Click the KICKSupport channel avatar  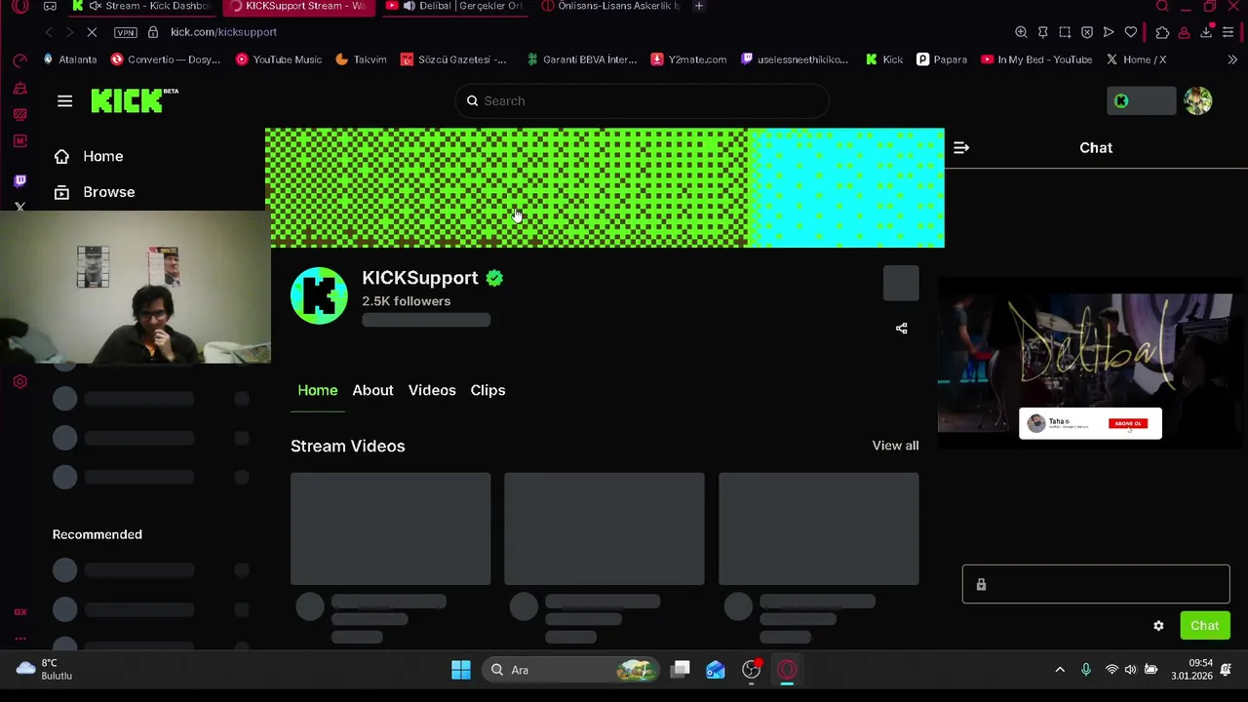tap(319, 295)
